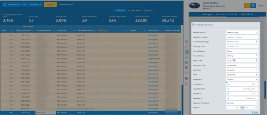Open the Broker column filter

(x=145, y=31)
